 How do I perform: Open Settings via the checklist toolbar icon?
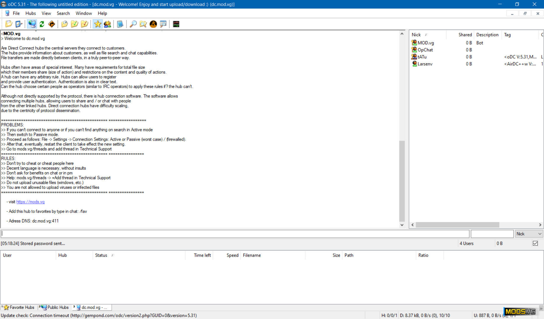pos(19,24)
